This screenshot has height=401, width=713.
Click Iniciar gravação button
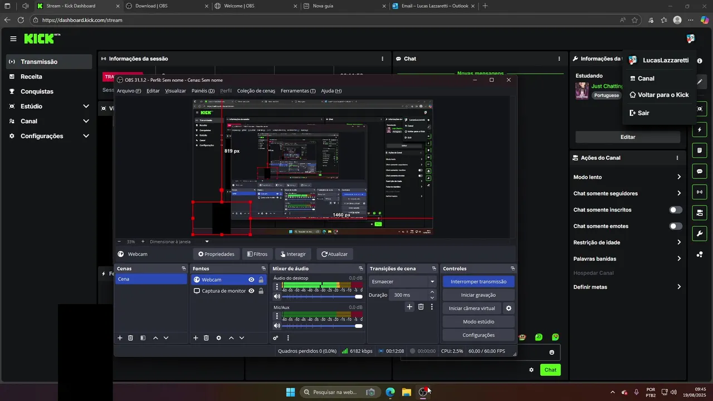pos(478,295)
